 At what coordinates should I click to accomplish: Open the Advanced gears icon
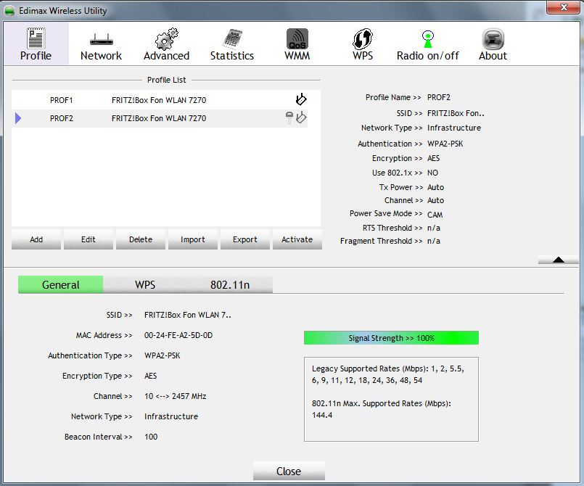click(x=166, y=38)
